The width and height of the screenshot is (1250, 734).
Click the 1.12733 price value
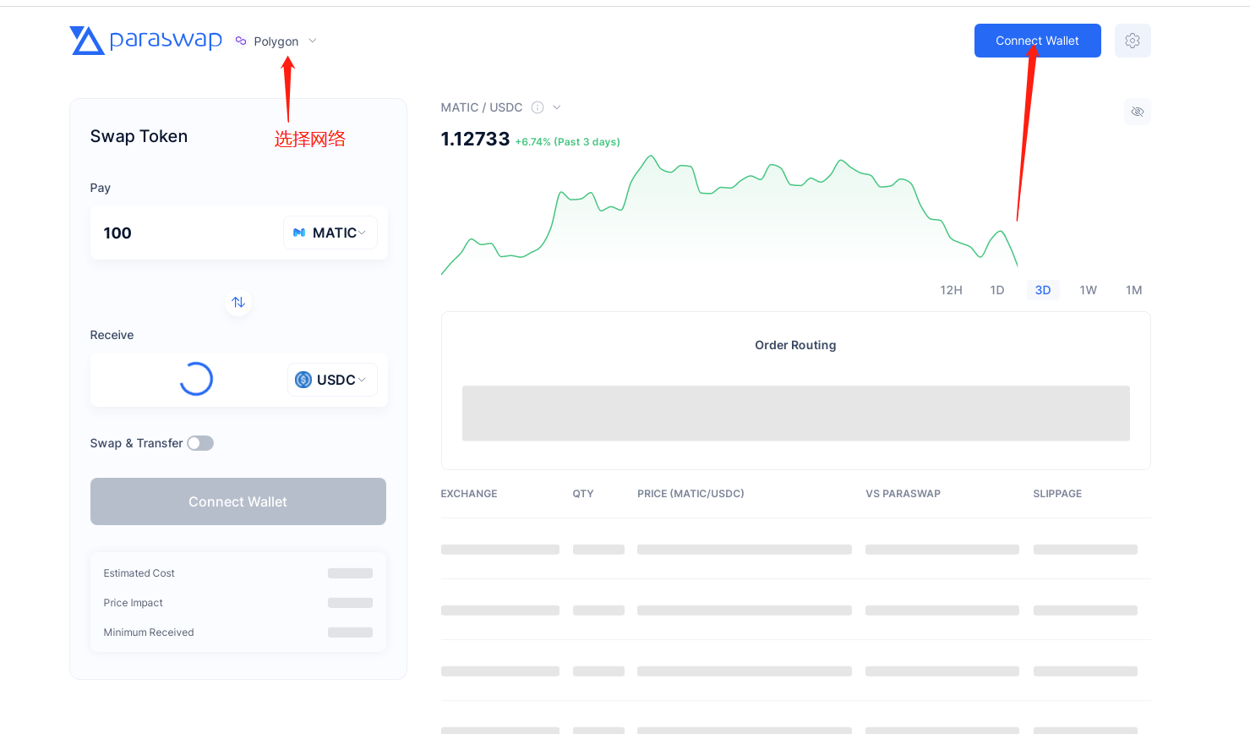pos(475,139)
